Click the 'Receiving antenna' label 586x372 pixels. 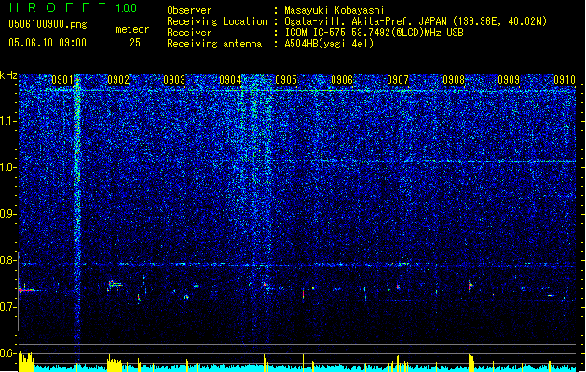point(214,44)
